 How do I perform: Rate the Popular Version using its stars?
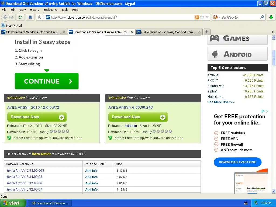(x=162, y=131)
